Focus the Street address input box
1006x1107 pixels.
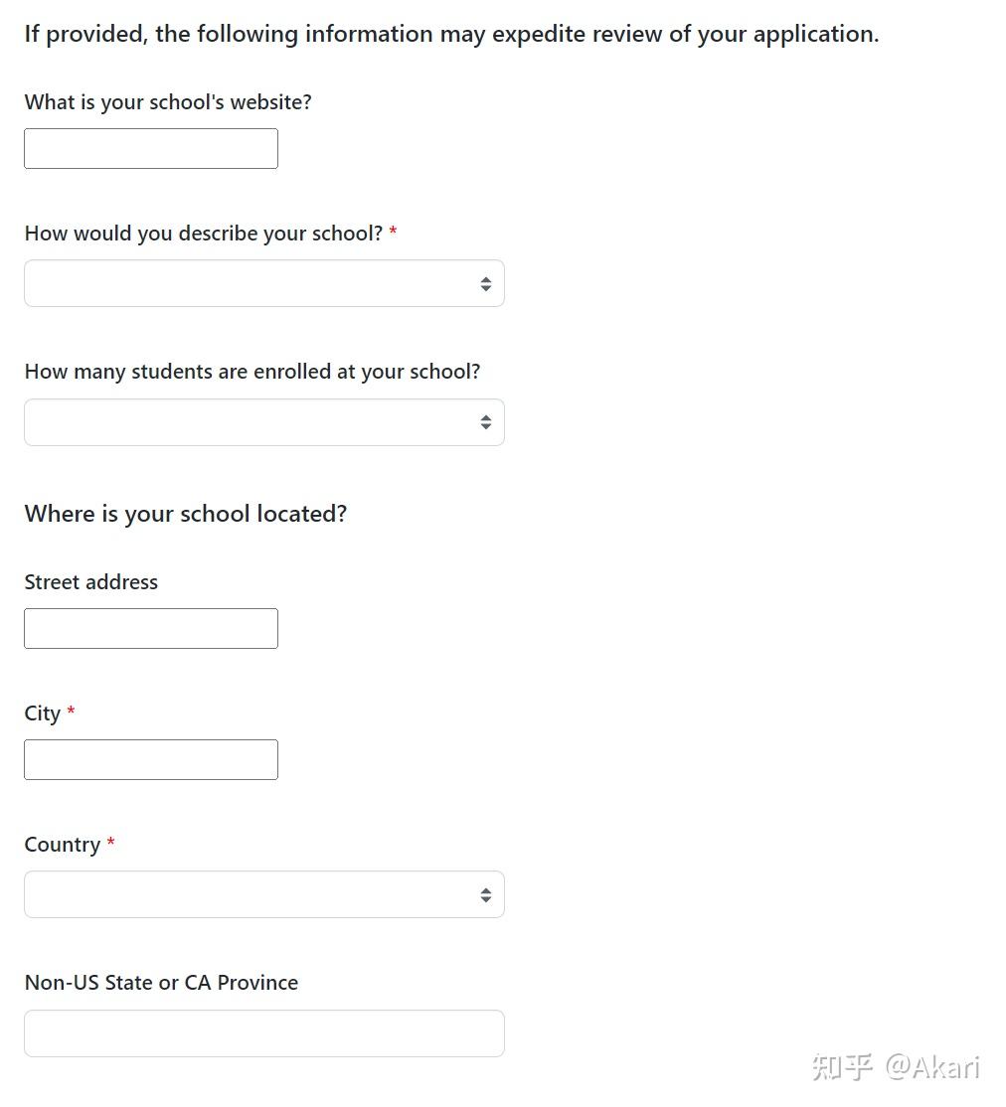coord(150,628)
